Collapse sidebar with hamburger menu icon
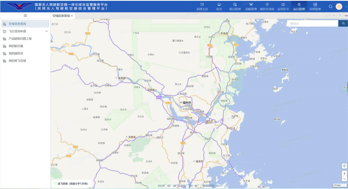The height and width of the screenshot is (189, 348). coord(25,15)
